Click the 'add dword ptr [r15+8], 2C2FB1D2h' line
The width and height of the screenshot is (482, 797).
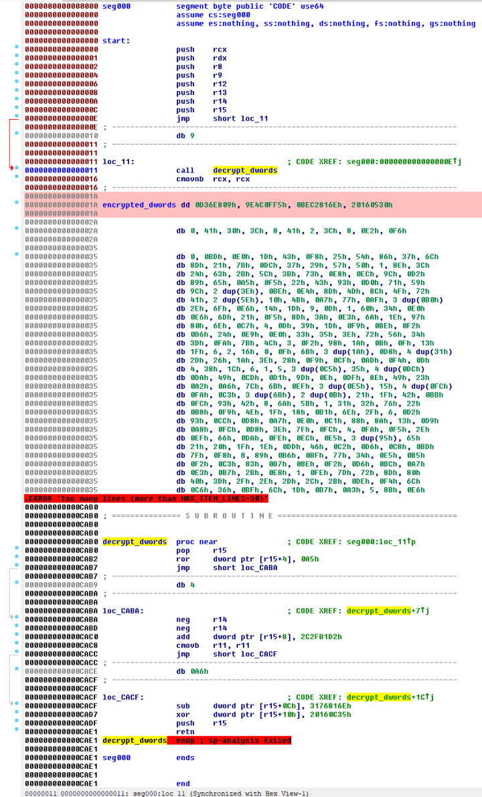(x=259, y=637)
